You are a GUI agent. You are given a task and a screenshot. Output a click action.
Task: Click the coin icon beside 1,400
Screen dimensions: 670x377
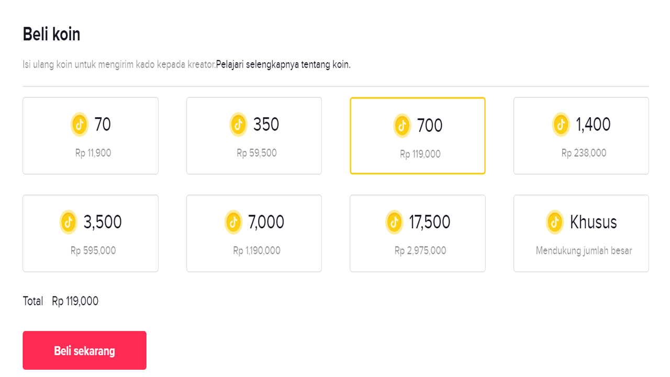click(561, 125)
